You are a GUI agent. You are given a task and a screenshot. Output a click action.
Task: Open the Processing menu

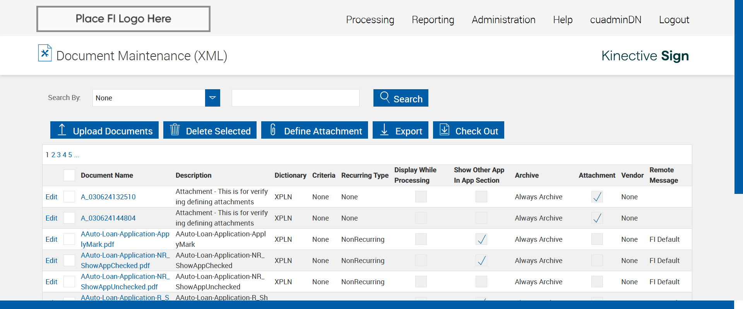(370, 20)
